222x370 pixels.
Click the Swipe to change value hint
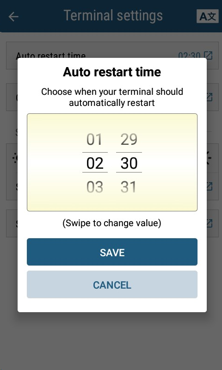coord(112,223)
